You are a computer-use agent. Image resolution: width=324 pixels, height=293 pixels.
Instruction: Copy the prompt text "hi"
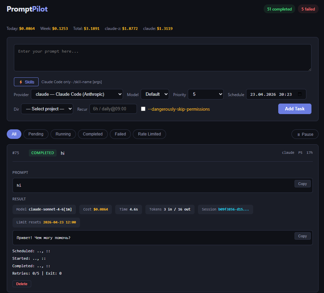pos(302,184)
